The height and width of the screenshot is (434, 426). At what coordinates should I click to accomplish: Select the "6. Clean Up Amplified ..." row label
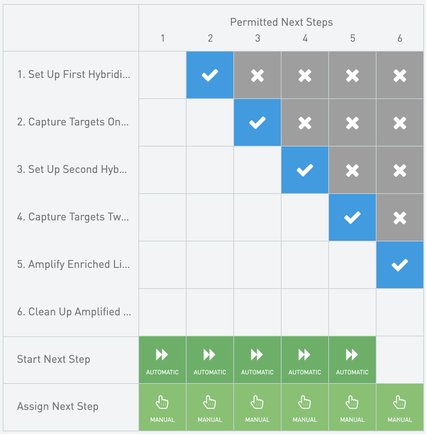pos(74,312)
